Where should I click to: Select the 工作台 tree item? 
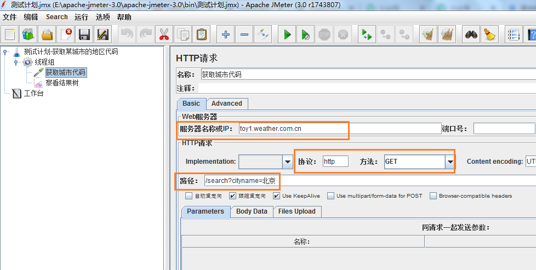[33, 93]
